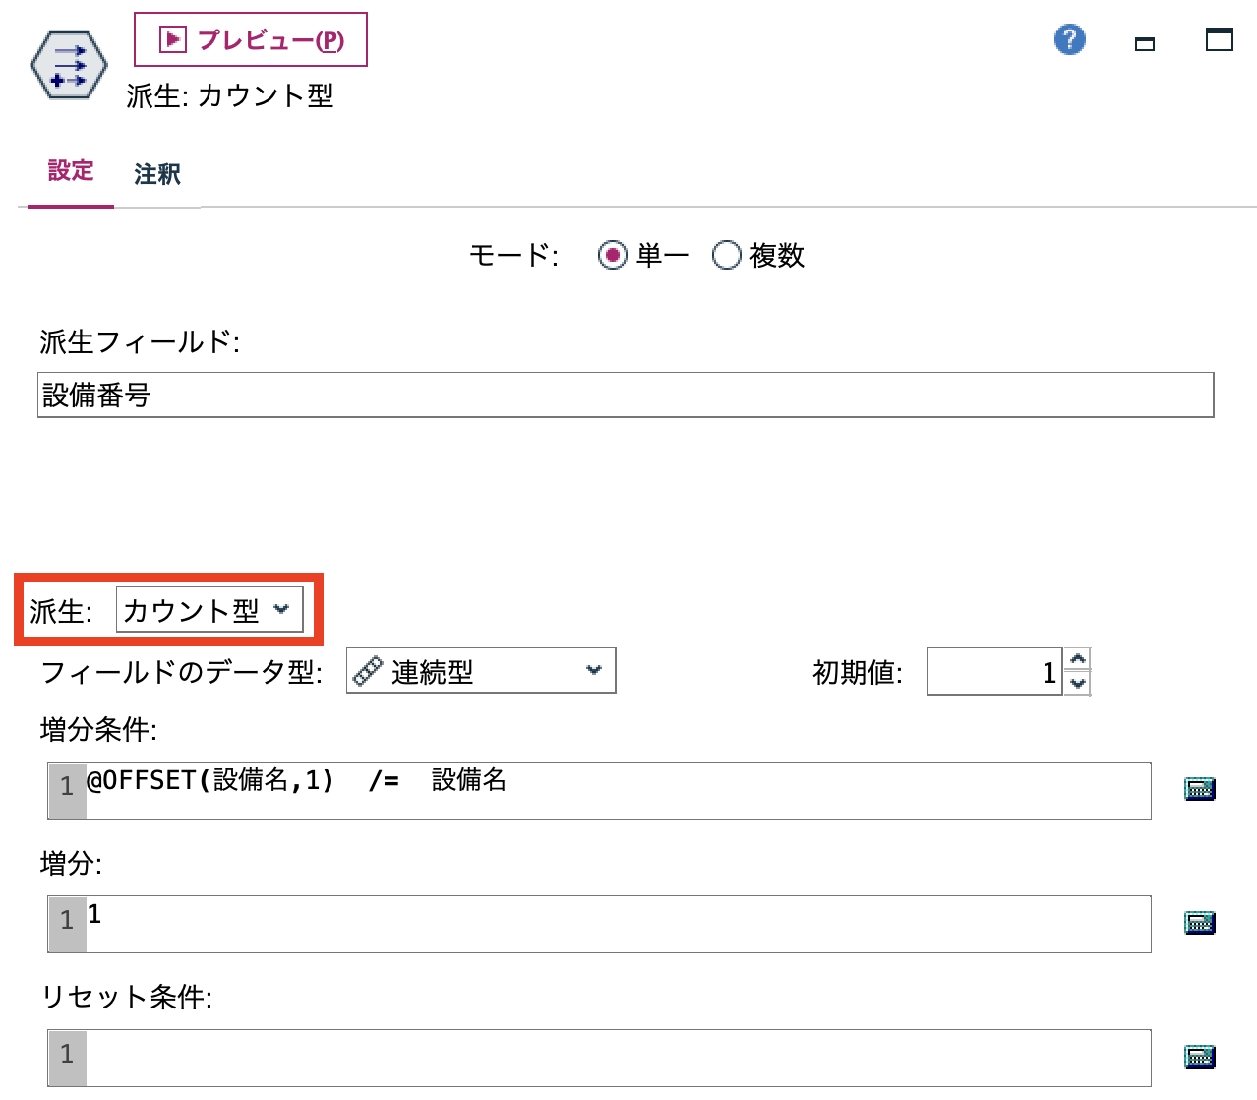Expand the 連続型 data type selector
The width and height of the screenshot is (1257, 1100).
pyautogui.click(x=593, y=670)
